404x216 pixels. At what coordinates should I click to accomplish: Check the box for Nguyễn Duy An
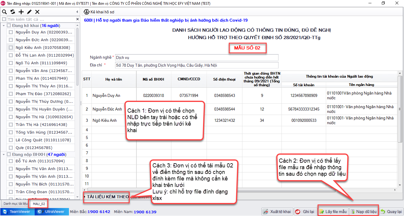[11, 32]
